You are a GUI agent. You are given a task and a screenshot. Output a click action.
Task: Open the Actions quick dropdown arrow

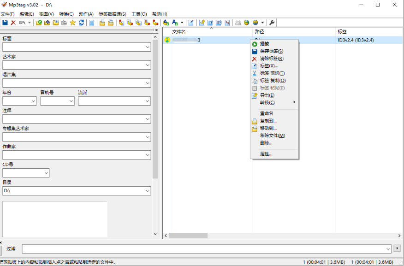(x=182, y=23)
